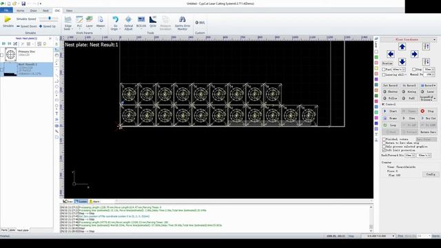Toggle the Lowering while moving checkbox

[x=384, y=74]
